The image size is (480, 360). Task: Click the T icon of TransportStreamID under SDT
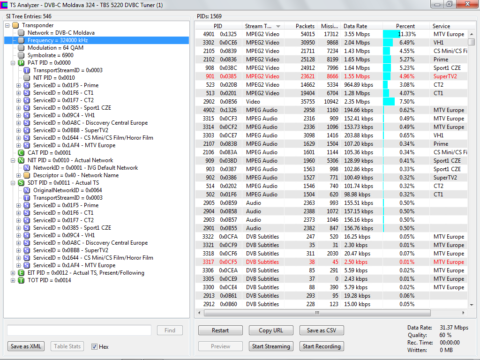27,198
